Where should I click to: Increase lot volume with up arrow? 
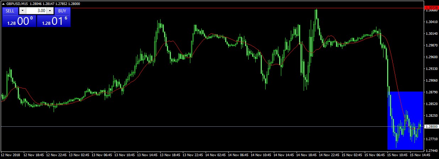click(x=50, y=11)
